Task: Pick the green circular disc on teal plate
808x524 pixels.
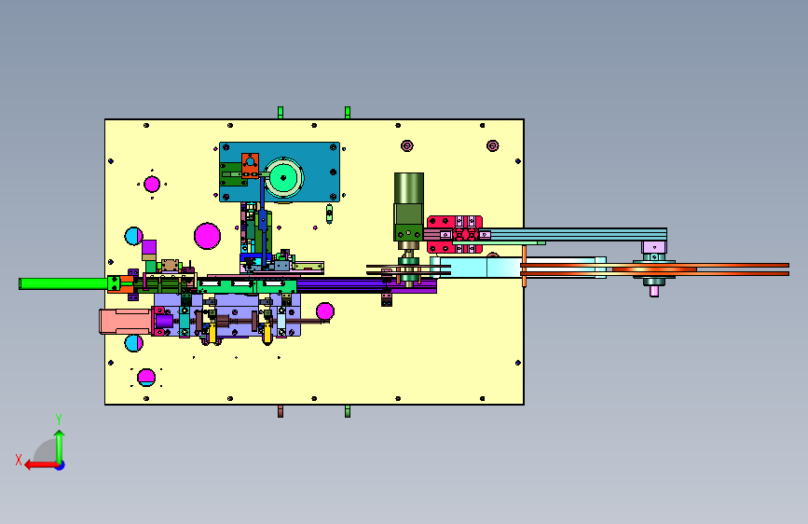Action: tap(283, 178)
